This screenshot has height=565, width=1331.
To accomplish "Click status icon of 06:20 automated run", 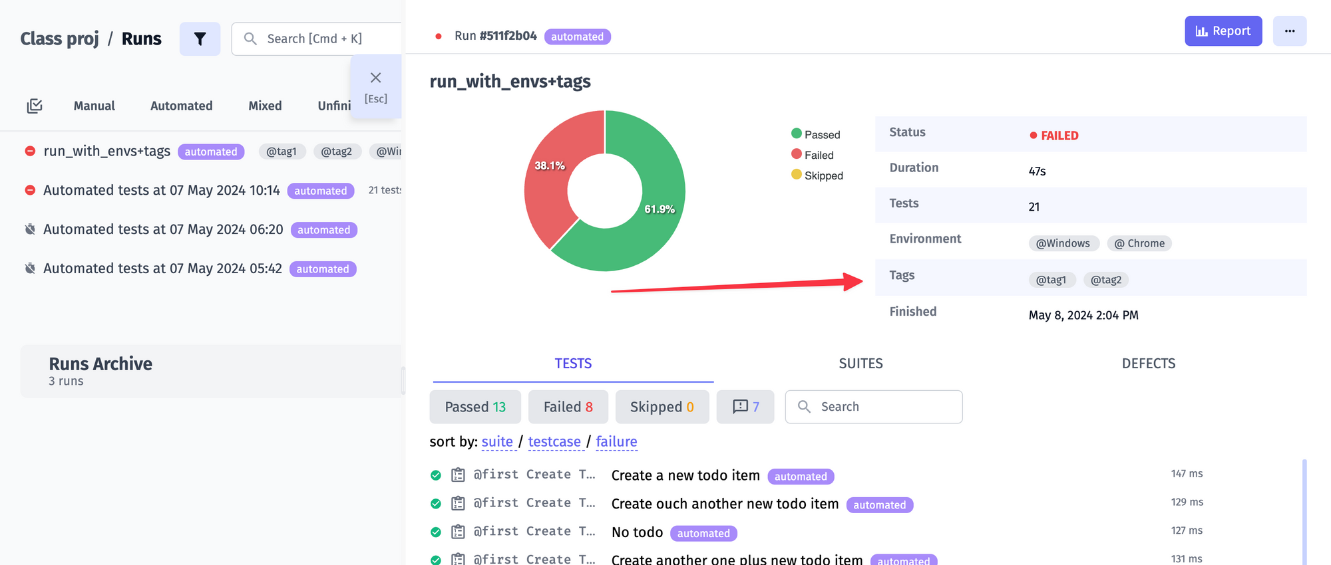I will click(x=30, y=229).
